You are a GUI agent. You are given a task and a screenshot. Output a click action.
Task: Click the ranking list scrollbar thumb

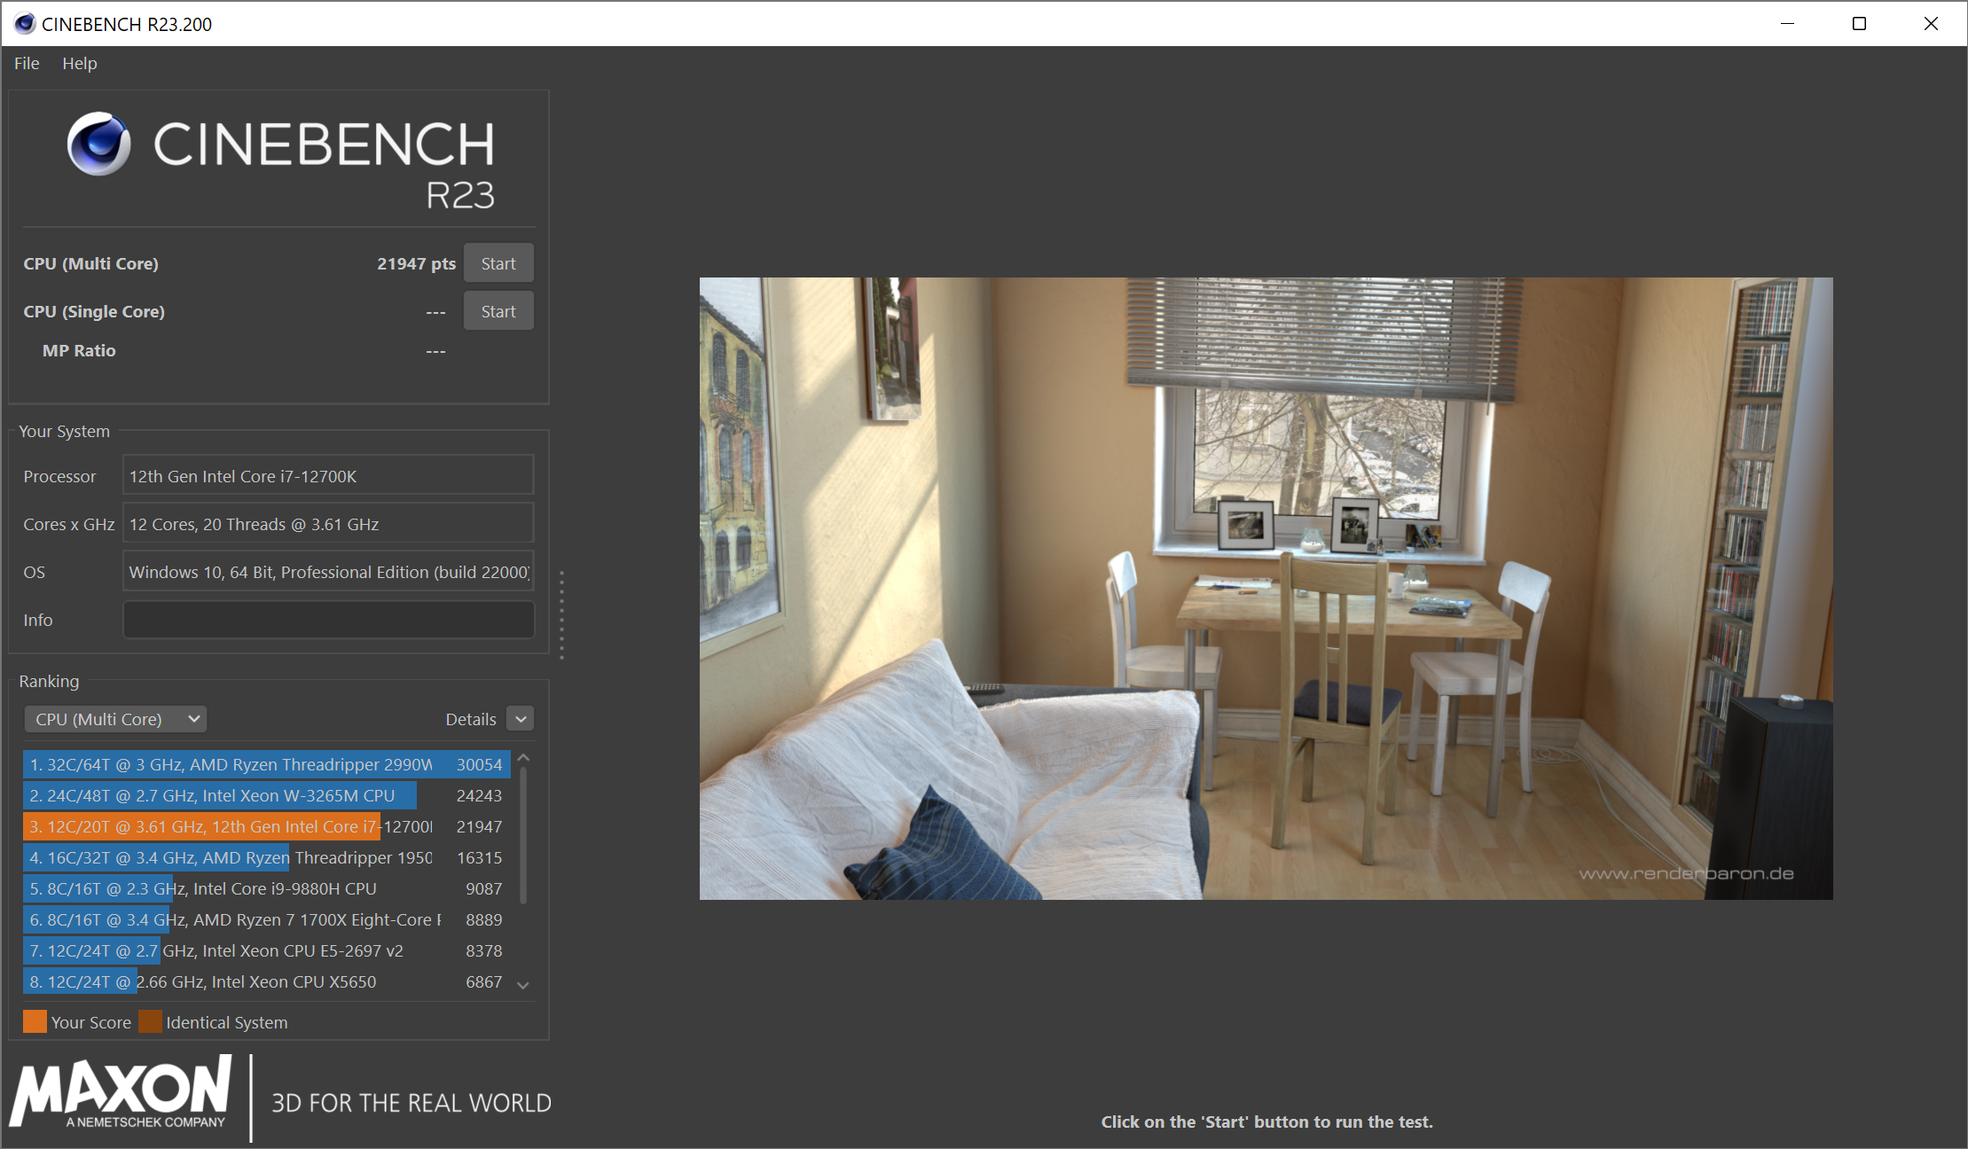coord(523,833)
